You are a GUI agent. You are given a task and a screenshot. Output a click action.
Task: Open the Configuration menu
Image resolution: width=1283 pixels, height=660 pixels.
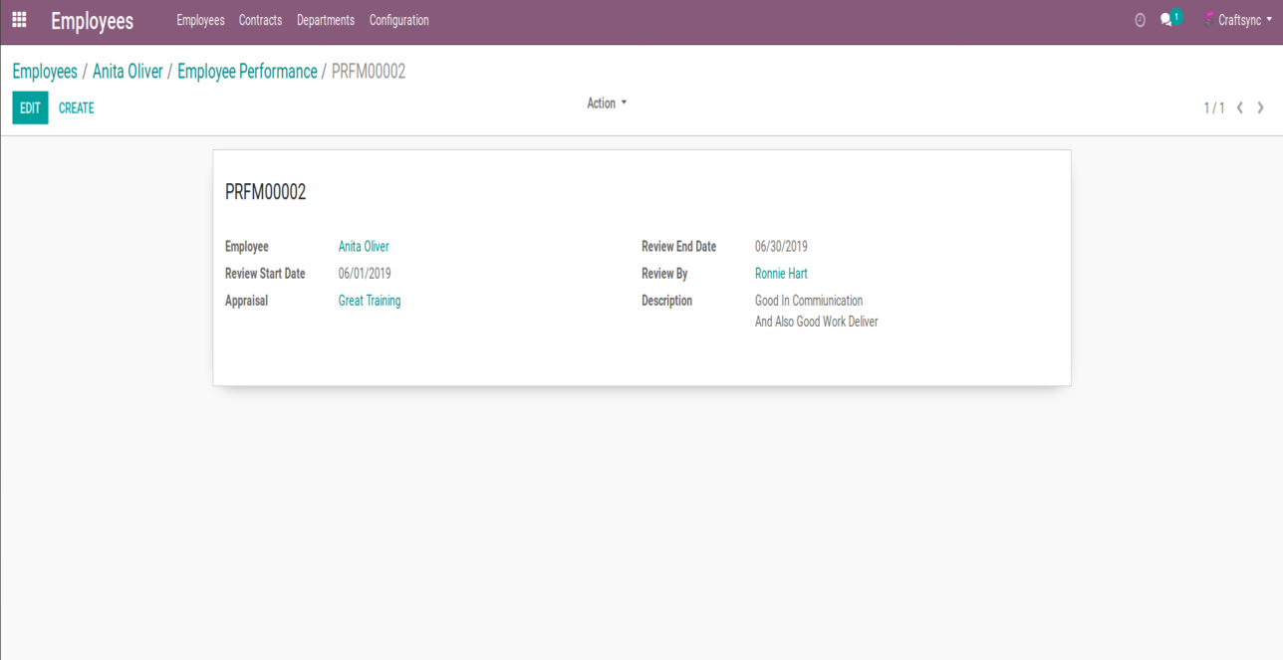(398, 20)
